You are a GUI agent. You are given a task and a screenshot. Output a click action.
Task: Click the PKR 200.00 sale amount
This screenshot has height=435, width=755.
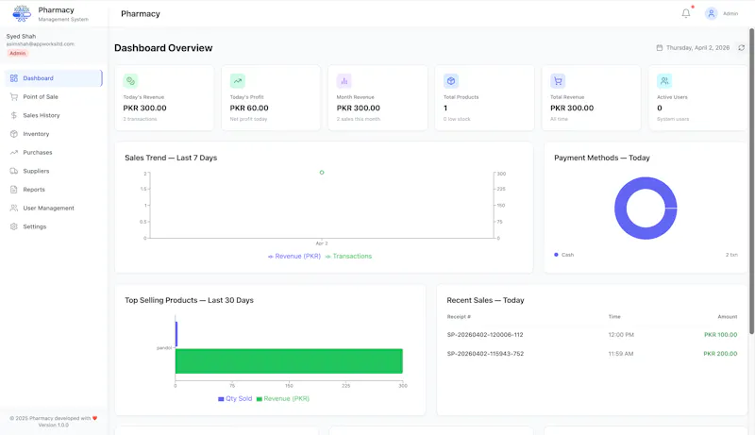coord(720,353)
